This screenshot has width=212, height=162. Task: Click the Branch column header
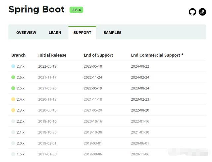point(19,55)
